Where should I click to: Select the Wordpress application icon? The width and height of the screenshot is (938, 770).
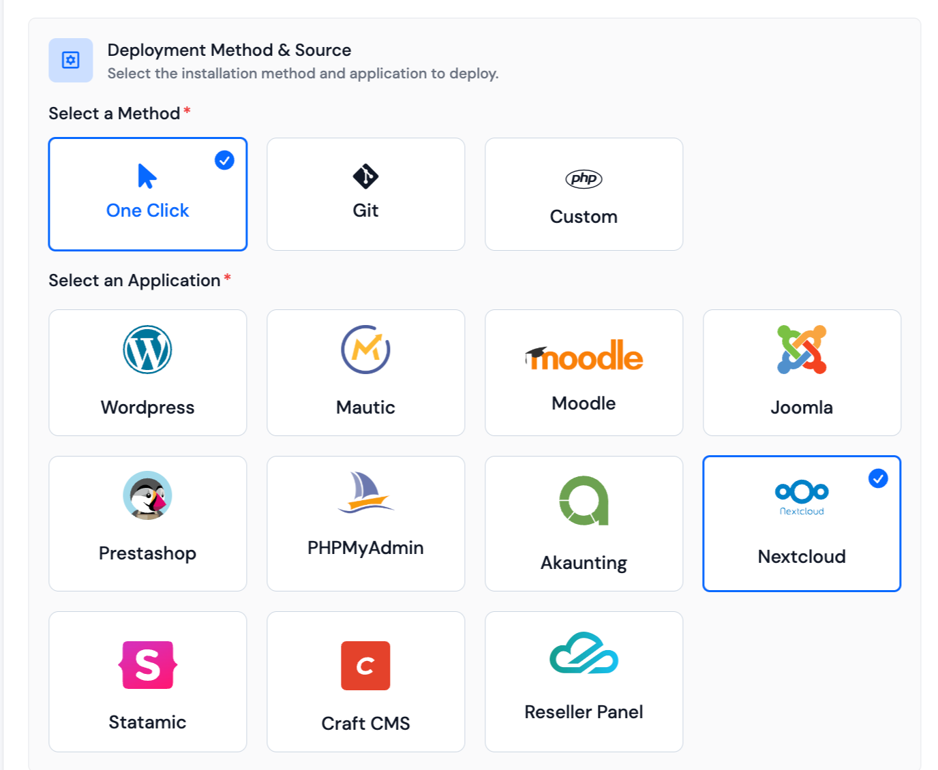(147, 350)
